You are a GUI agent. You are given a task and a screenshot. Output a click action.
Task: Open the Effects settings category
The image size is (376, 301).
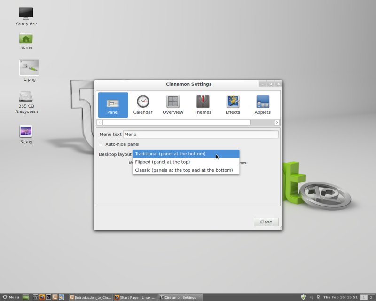click(233, 105)
